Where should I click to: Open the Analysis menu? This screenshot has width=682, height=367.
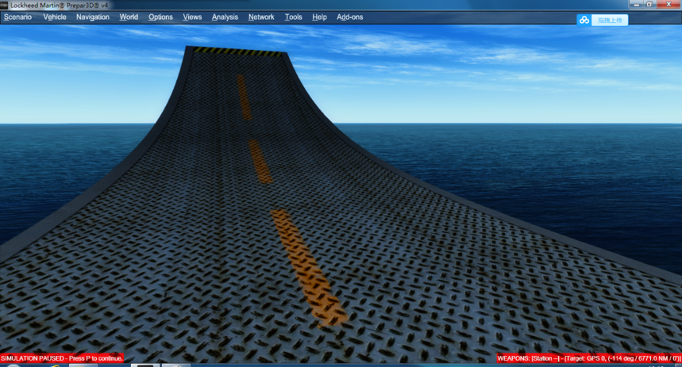(225, 17)
